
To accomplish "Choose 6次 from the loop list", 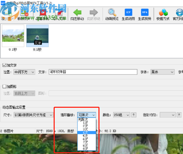I will [87, 139].
